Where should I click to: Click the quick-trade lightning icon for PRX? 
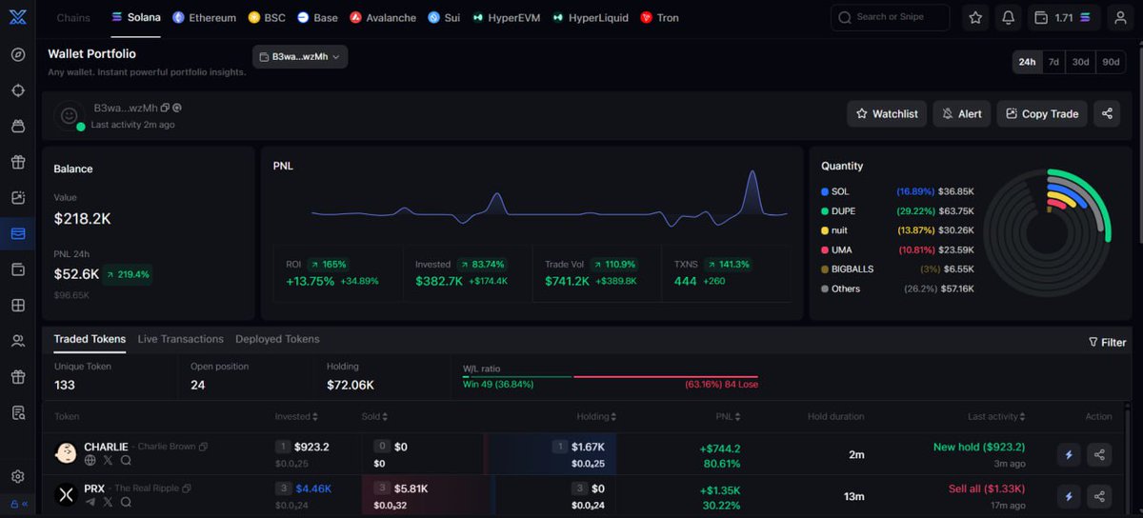click(1069, 496)
